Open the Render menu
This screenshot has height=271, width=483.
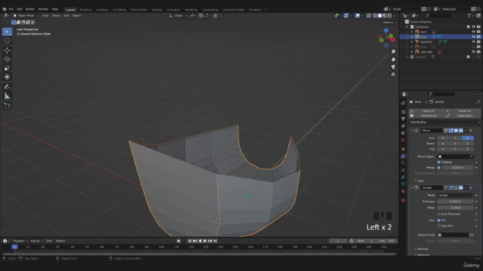(30, 9)
